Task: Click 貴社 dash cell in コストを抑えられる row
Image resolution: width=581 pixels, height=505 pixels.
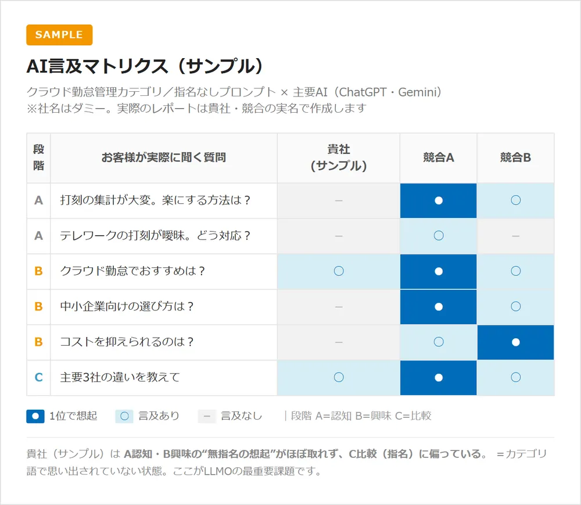Action: tap(339, 342)
